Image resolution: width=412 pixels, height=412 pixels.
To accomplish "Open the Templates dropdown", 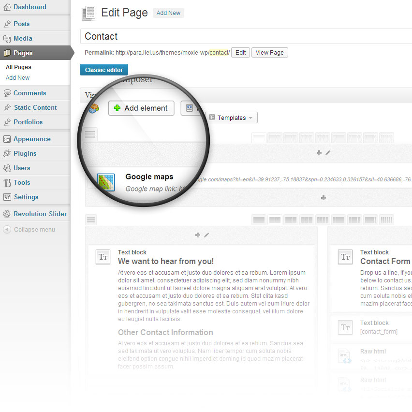I will [231, 118].
